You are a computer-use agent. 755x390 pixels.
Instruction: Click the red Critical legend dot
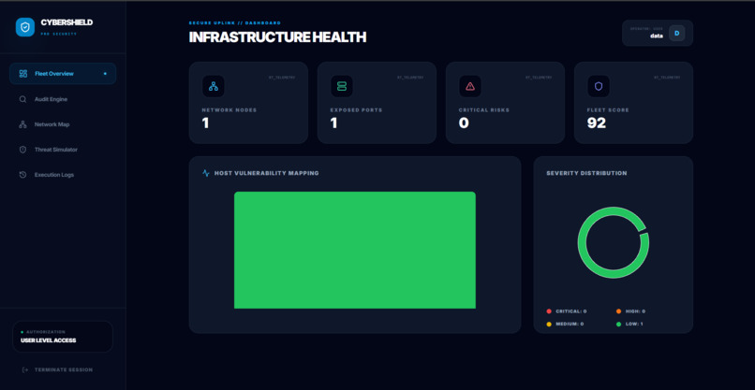[549, 311]
